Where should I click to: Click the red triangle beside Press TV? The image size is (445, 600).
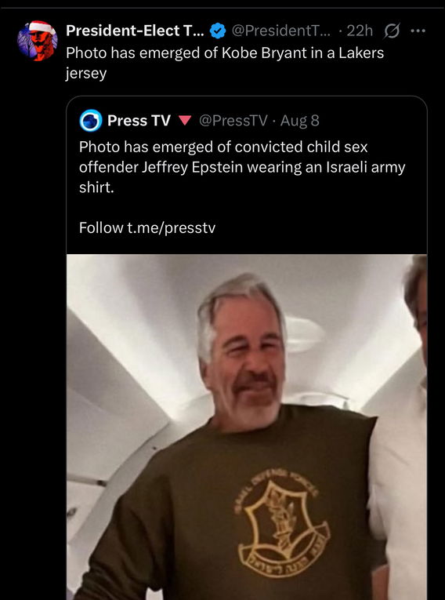[185, 121]
